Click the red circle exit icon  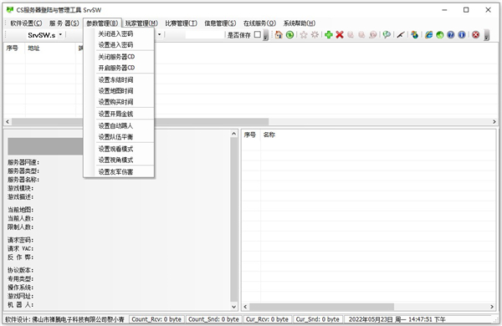click(476, 34)
